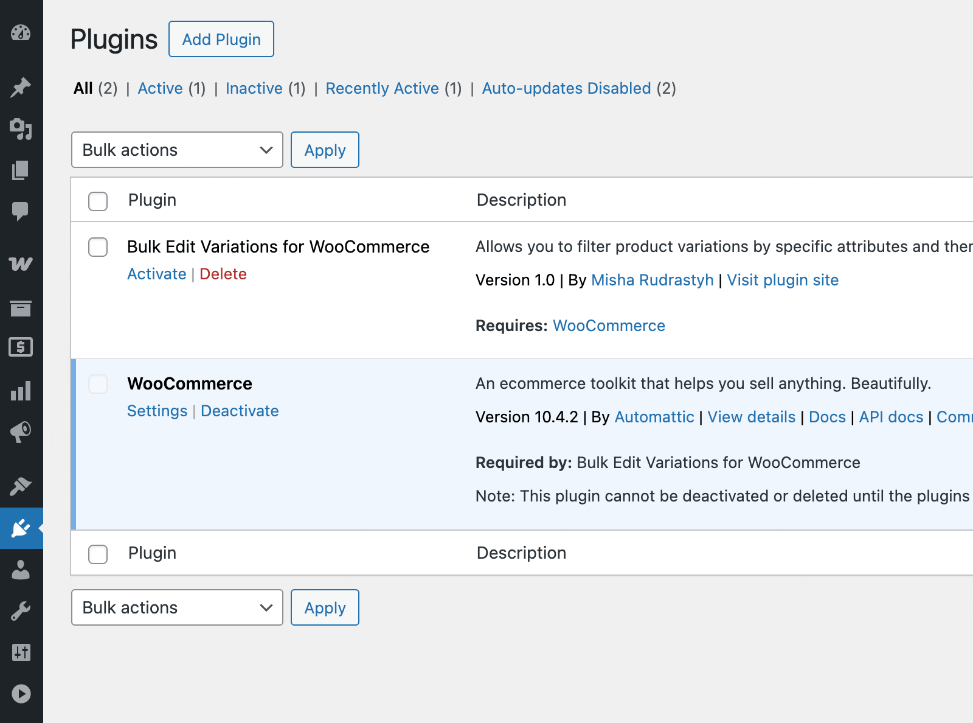The height and width of the screenshot is (723, 973).
Task: Open Settings sliders icon in sidebar
Action: (x=21, y=652)
